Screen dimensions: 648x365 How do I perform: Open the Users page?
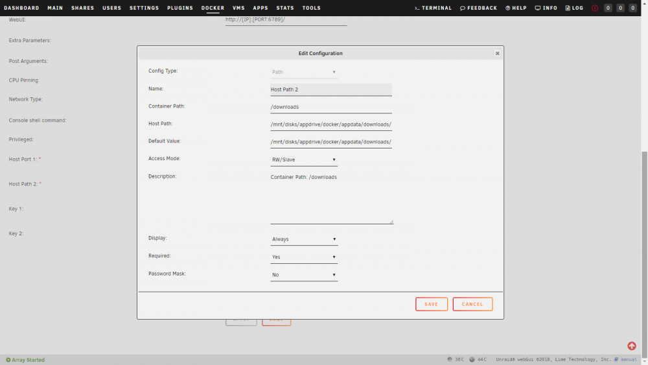point(112,8)
